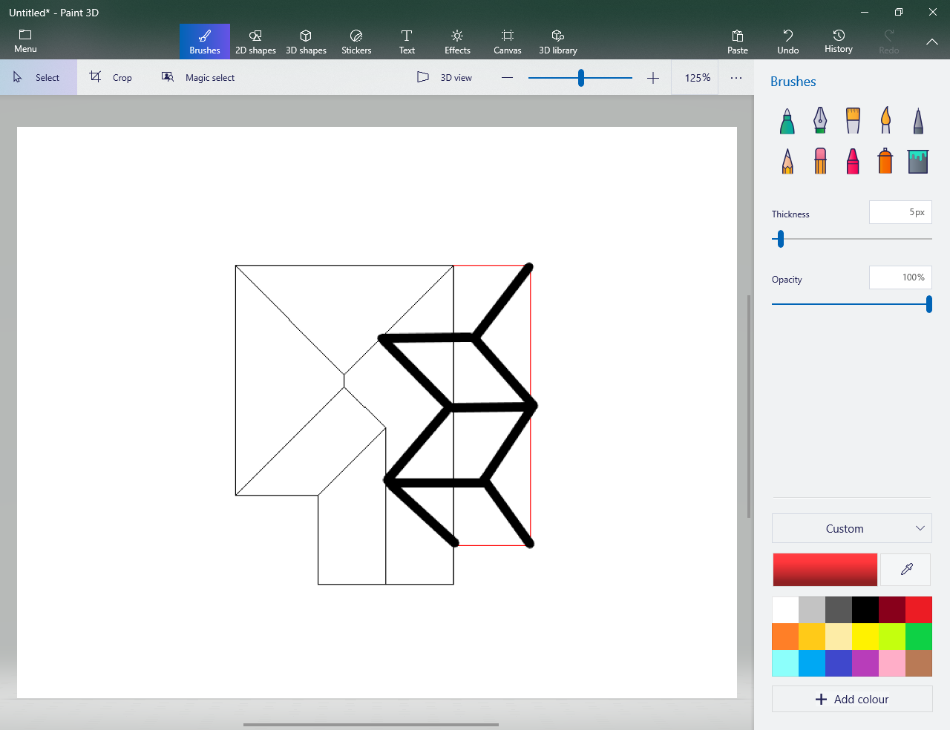
Task: Select the Marker brush
Action: 787,120
